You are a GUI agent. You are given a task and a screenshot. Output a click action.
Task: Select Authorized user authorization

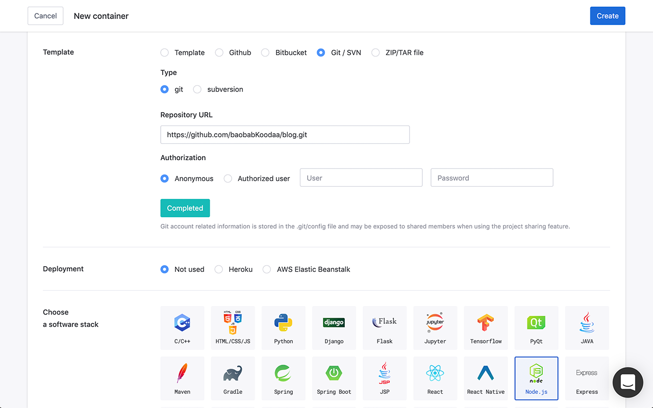point(228,178)
